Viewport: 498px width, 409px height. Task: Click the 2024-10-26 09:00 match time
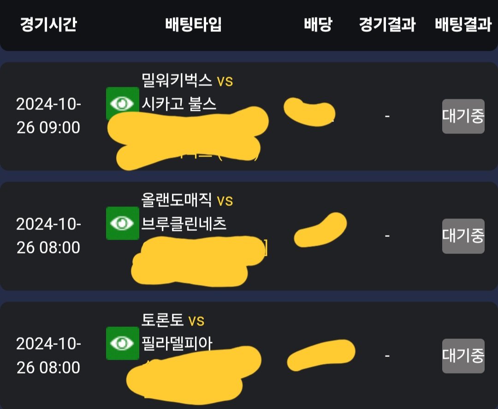pos(48,116)
